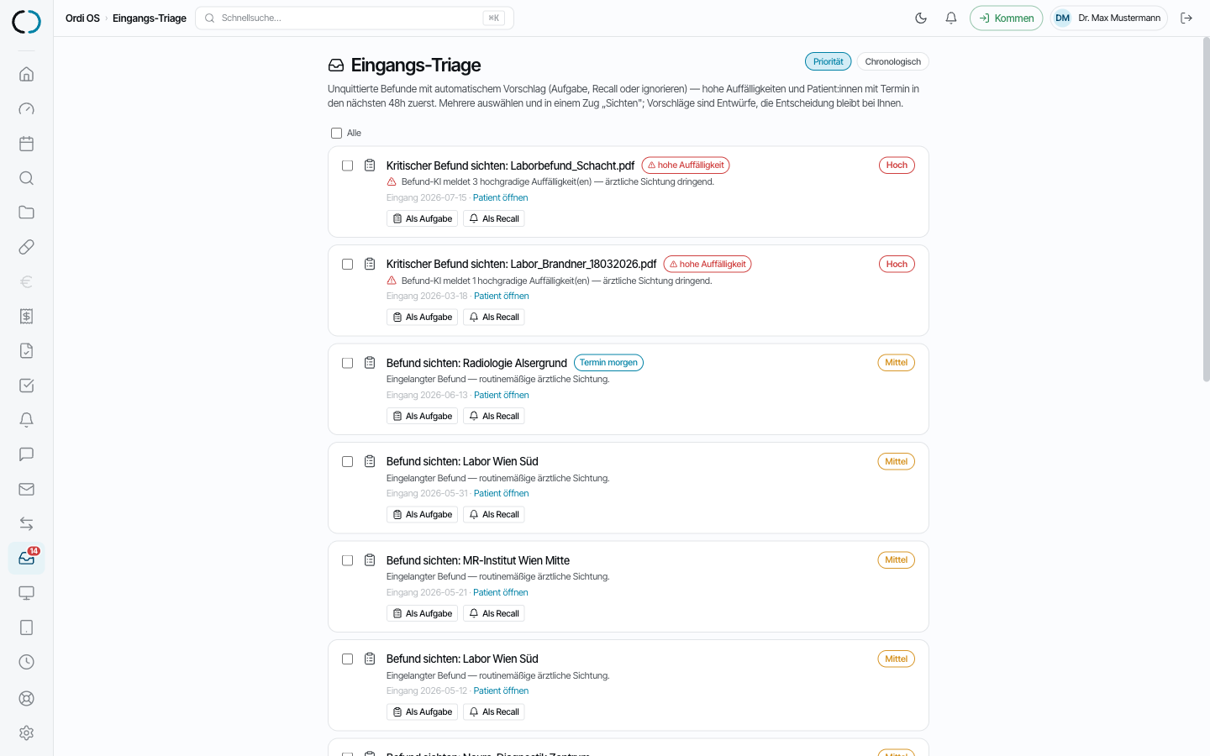Toggle dark mode moon icon
This screenshot has height=756, width=1210.
[921, 18]
